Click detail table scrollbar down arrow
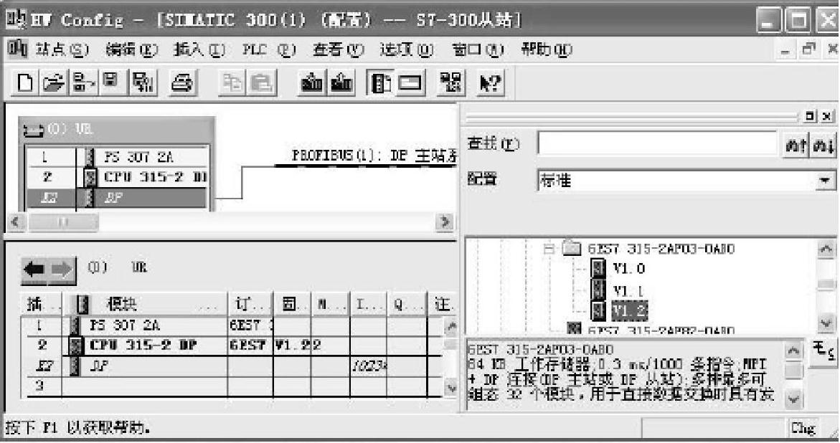840x443 pixels. (451, 389)
